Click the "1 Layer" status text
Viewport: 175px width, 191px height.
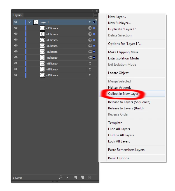pos(18,178)
